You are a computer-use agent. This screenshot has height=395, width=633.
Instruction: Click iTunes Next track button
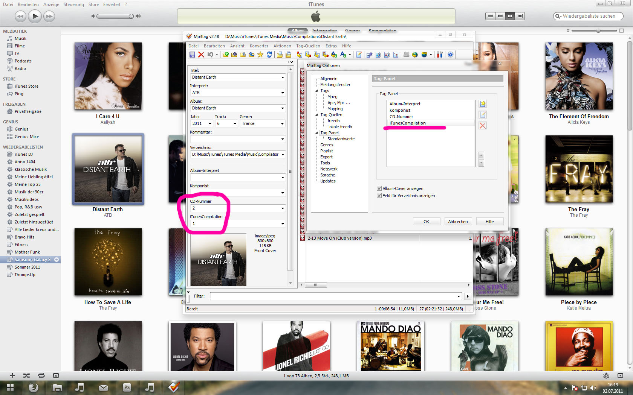[x=49, y=16]
